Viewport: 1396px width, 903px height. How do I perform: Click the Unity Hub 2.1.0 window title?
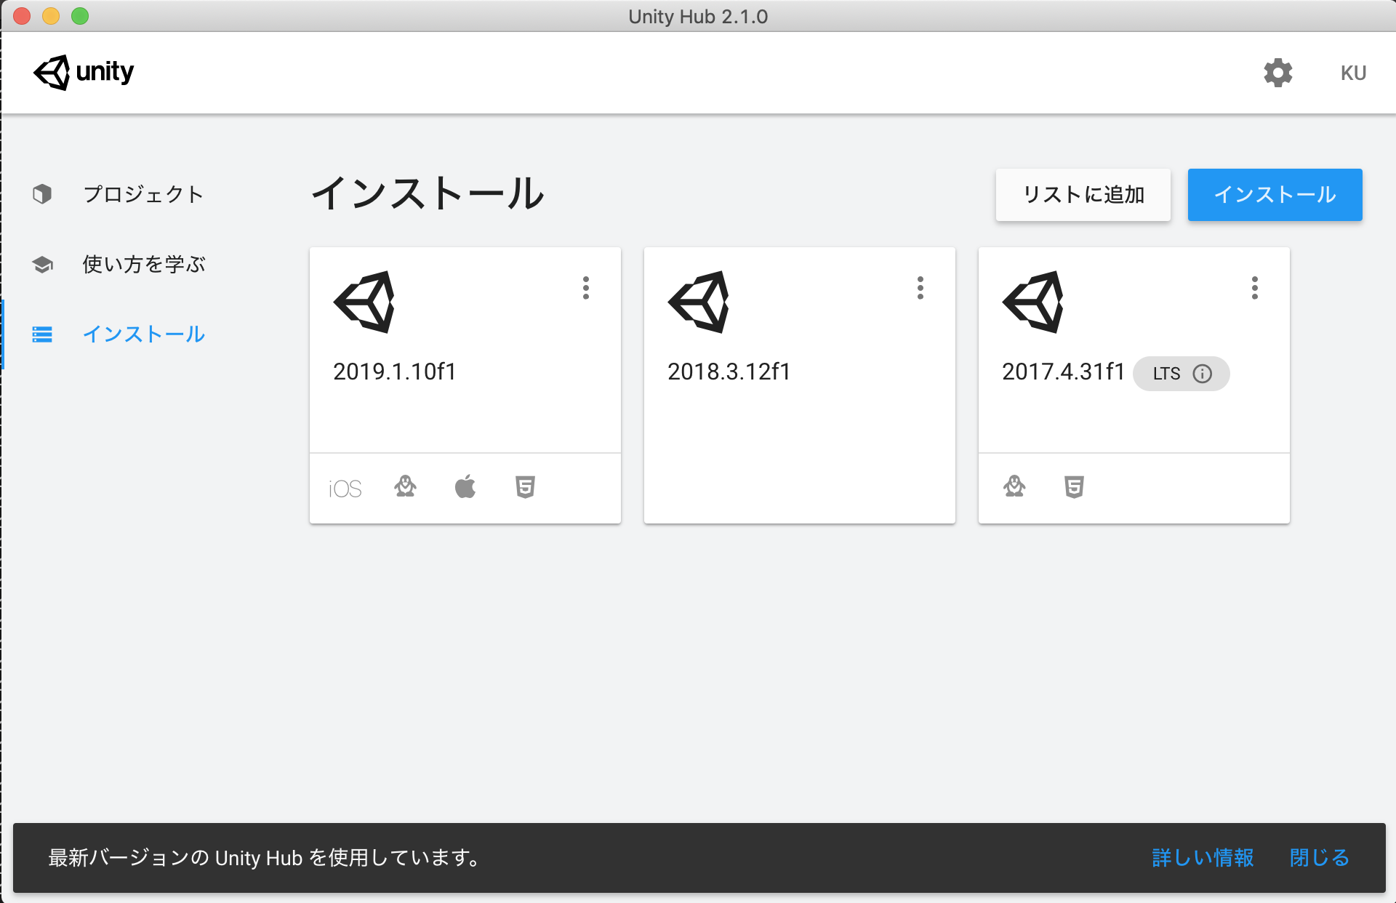click(698, 16)
